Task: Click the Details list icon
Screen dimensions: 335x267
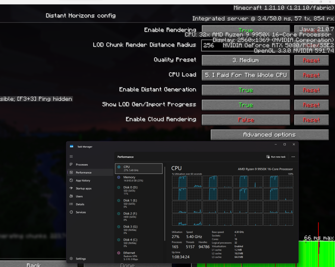Action: 71,204
